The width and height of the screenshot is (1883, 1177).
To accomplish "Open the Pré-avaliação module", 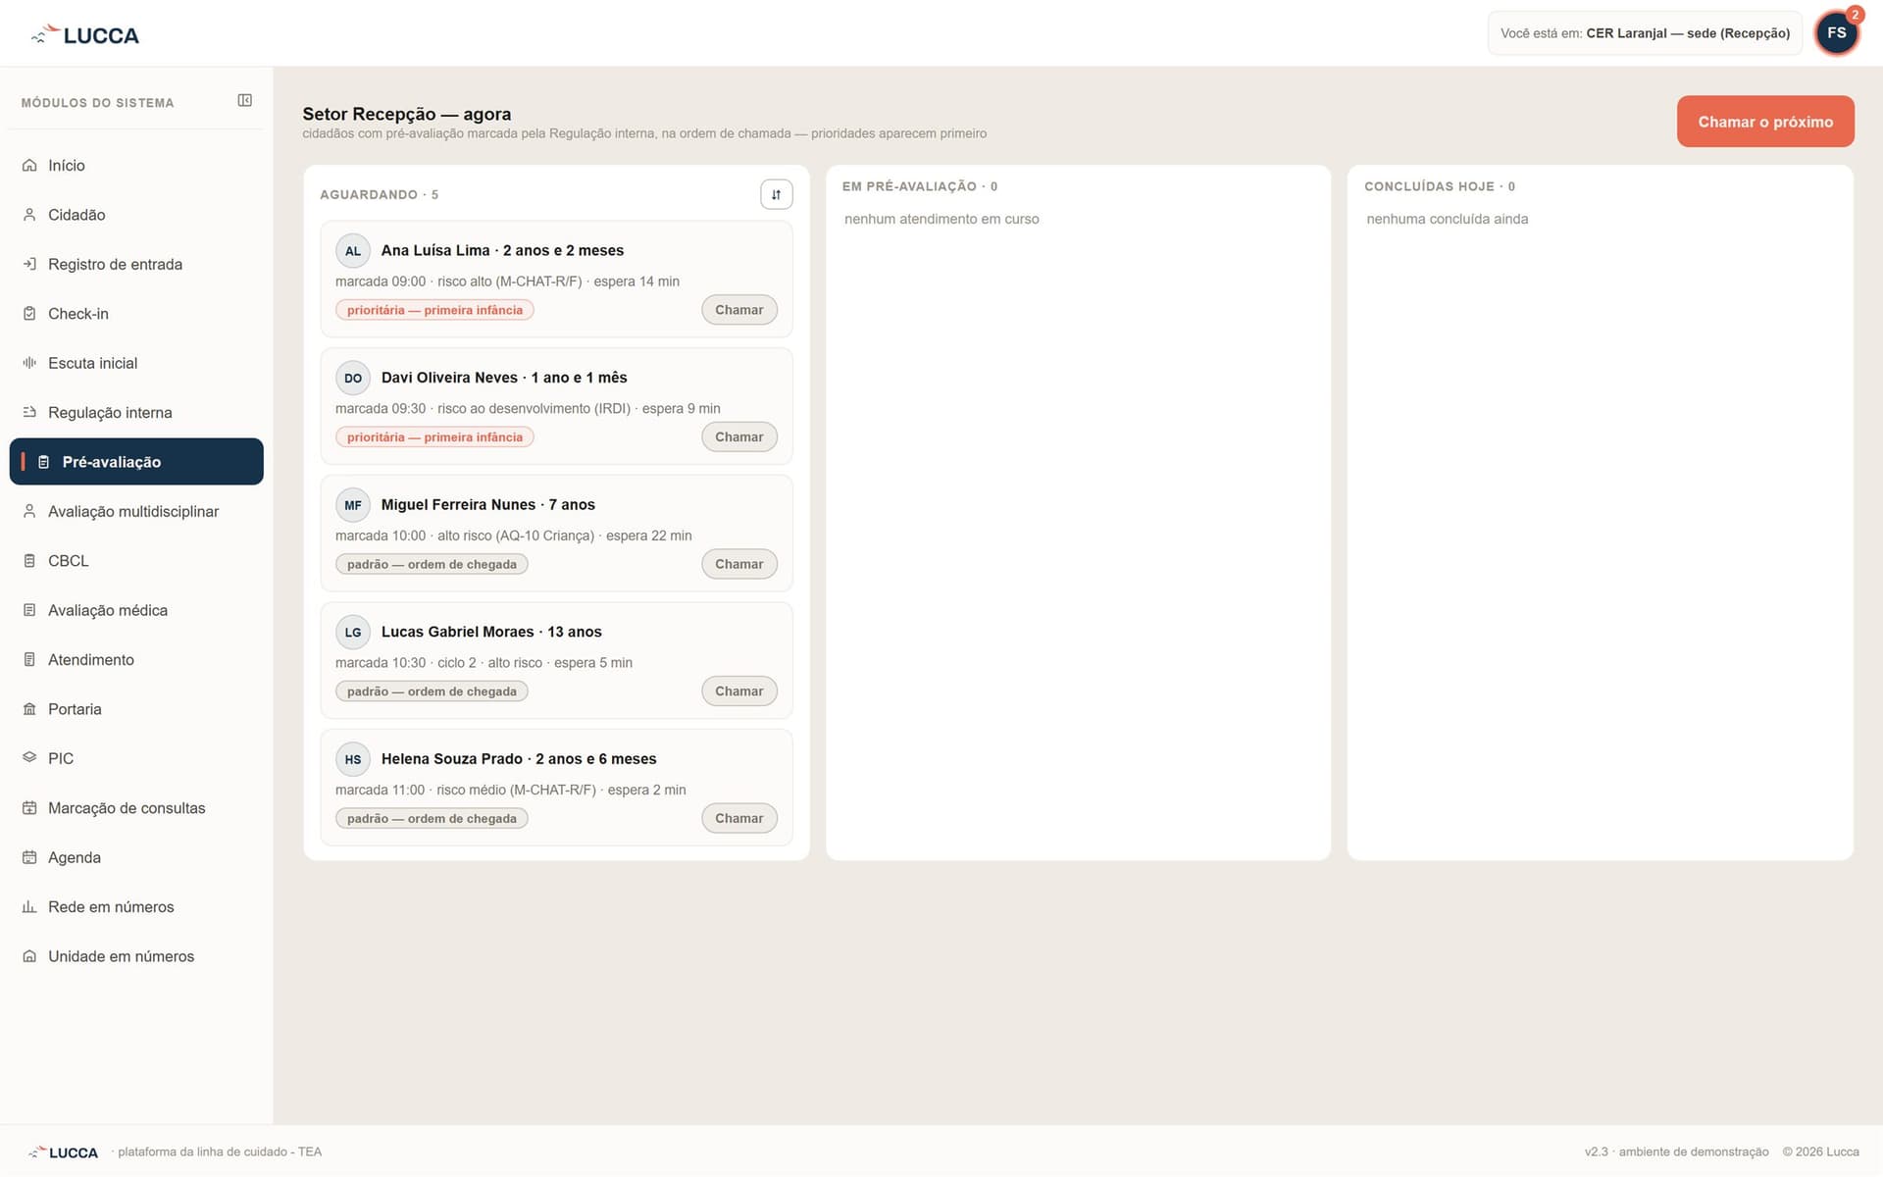I will tap(136, 462).
